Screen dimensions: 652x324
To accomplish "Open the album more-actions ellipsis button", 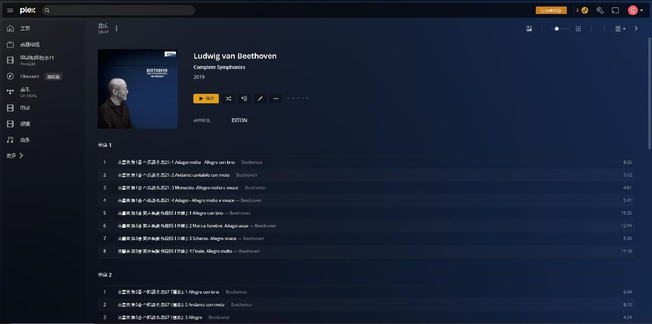I will (276, 99).
